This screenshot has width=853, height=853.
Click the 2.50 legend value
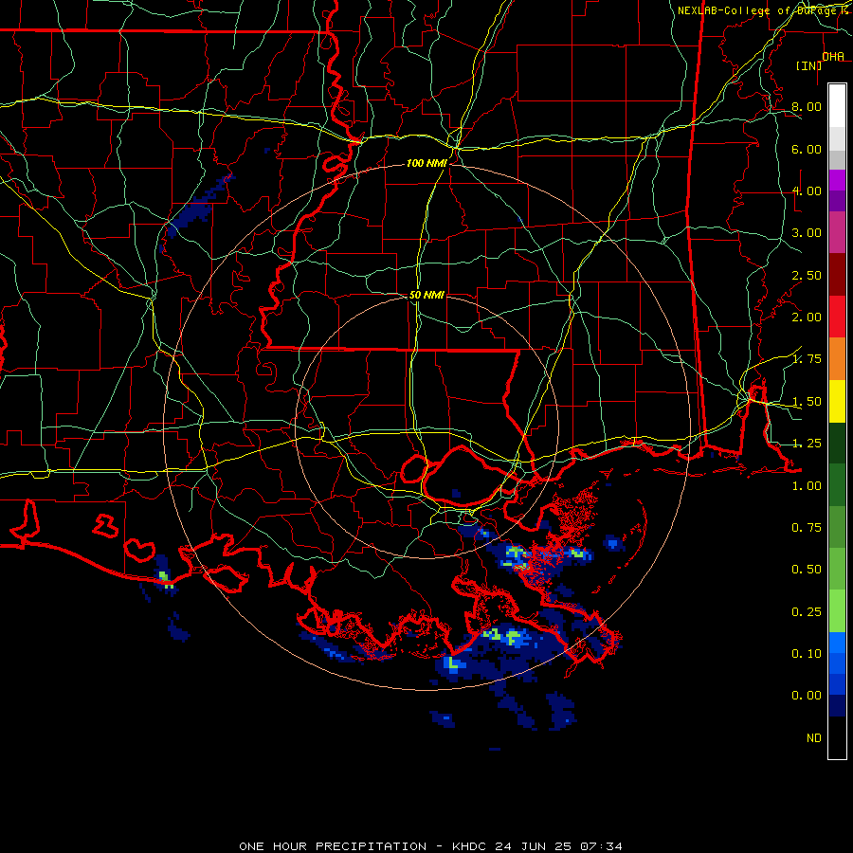point(807,275)
